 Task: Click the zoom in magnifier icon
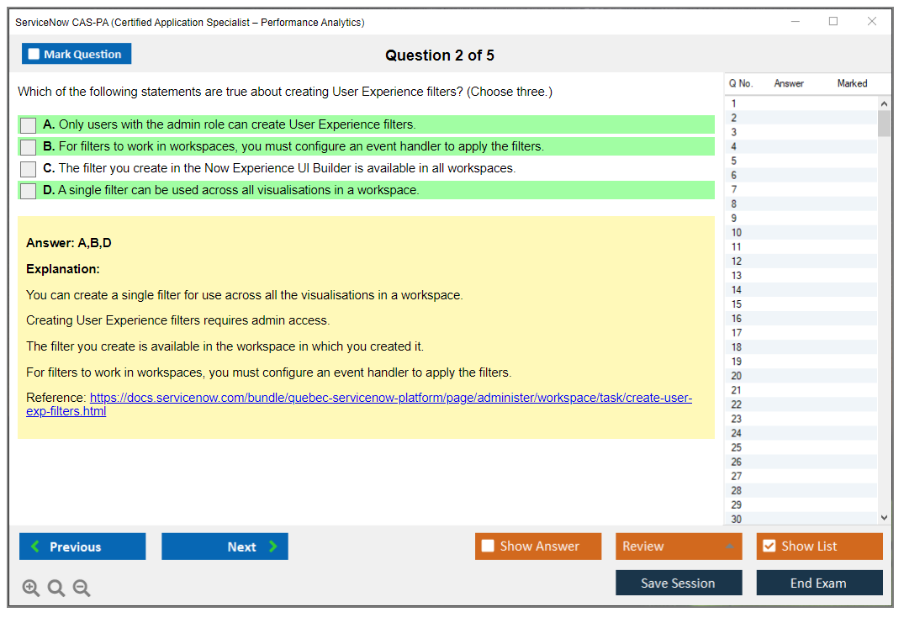(31, 589)
